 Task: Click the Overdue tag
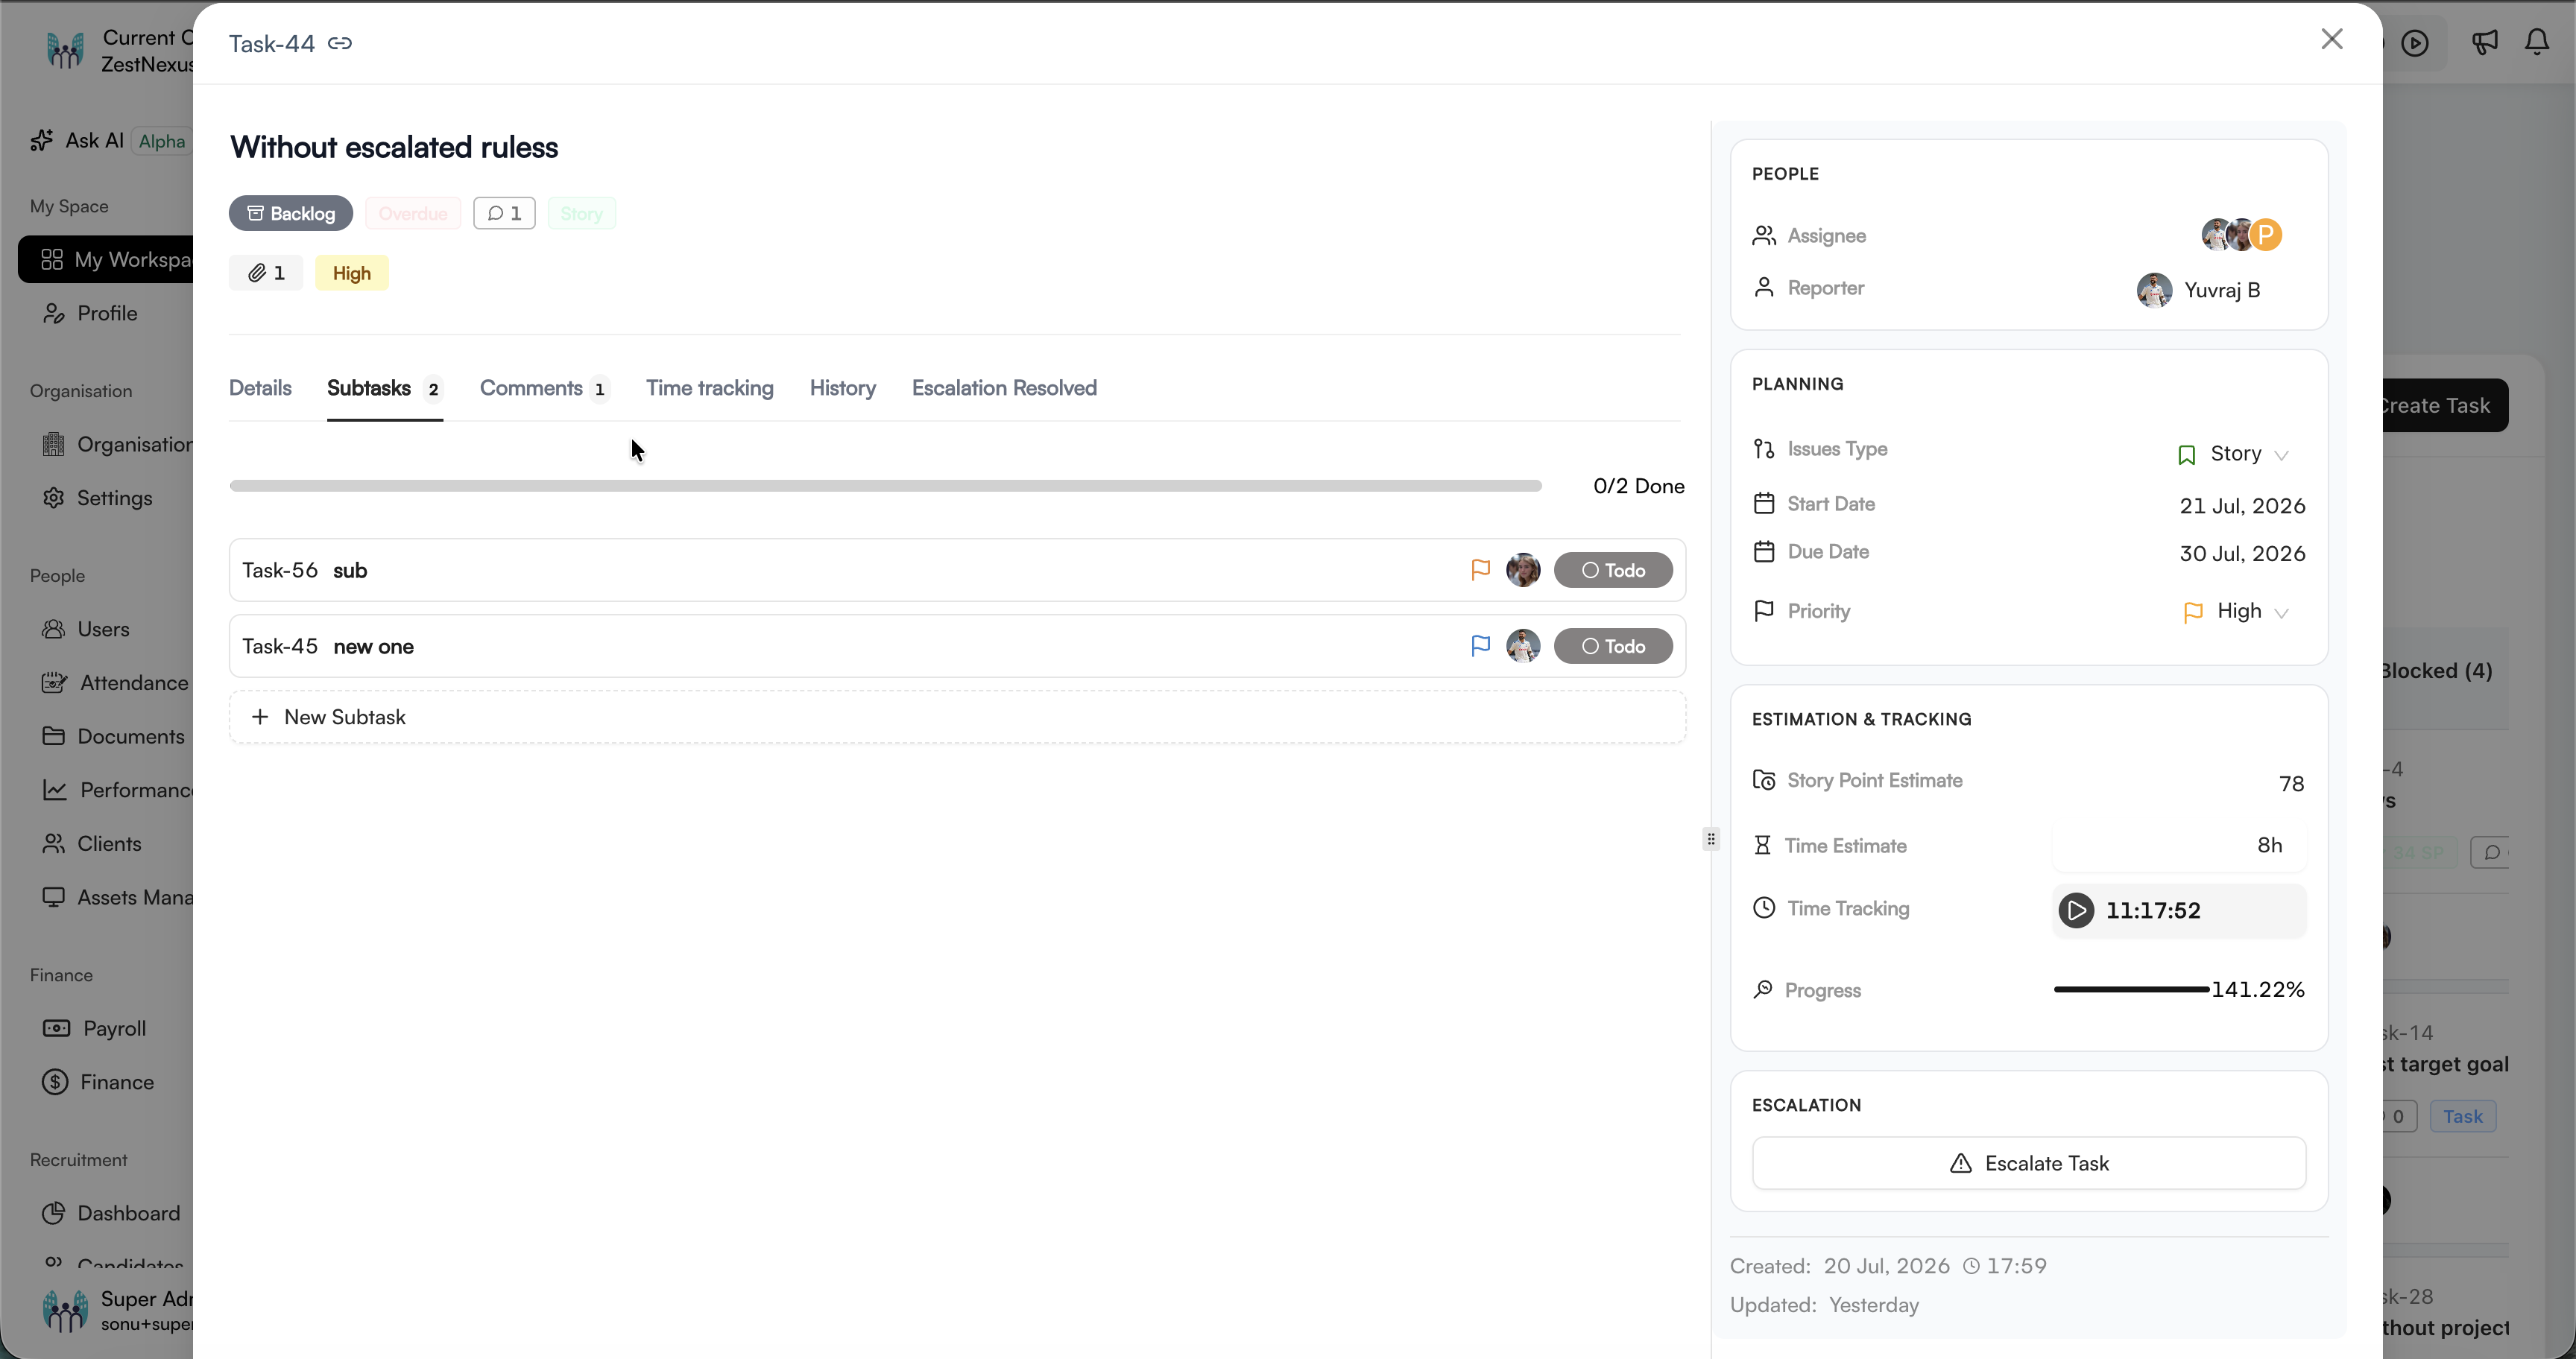click(412, 213)
